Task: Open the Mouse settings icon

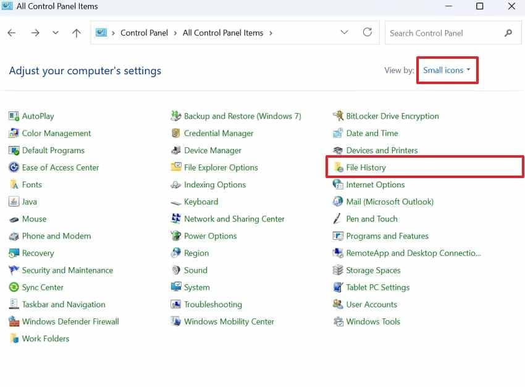Action: (x=14, y=219)
